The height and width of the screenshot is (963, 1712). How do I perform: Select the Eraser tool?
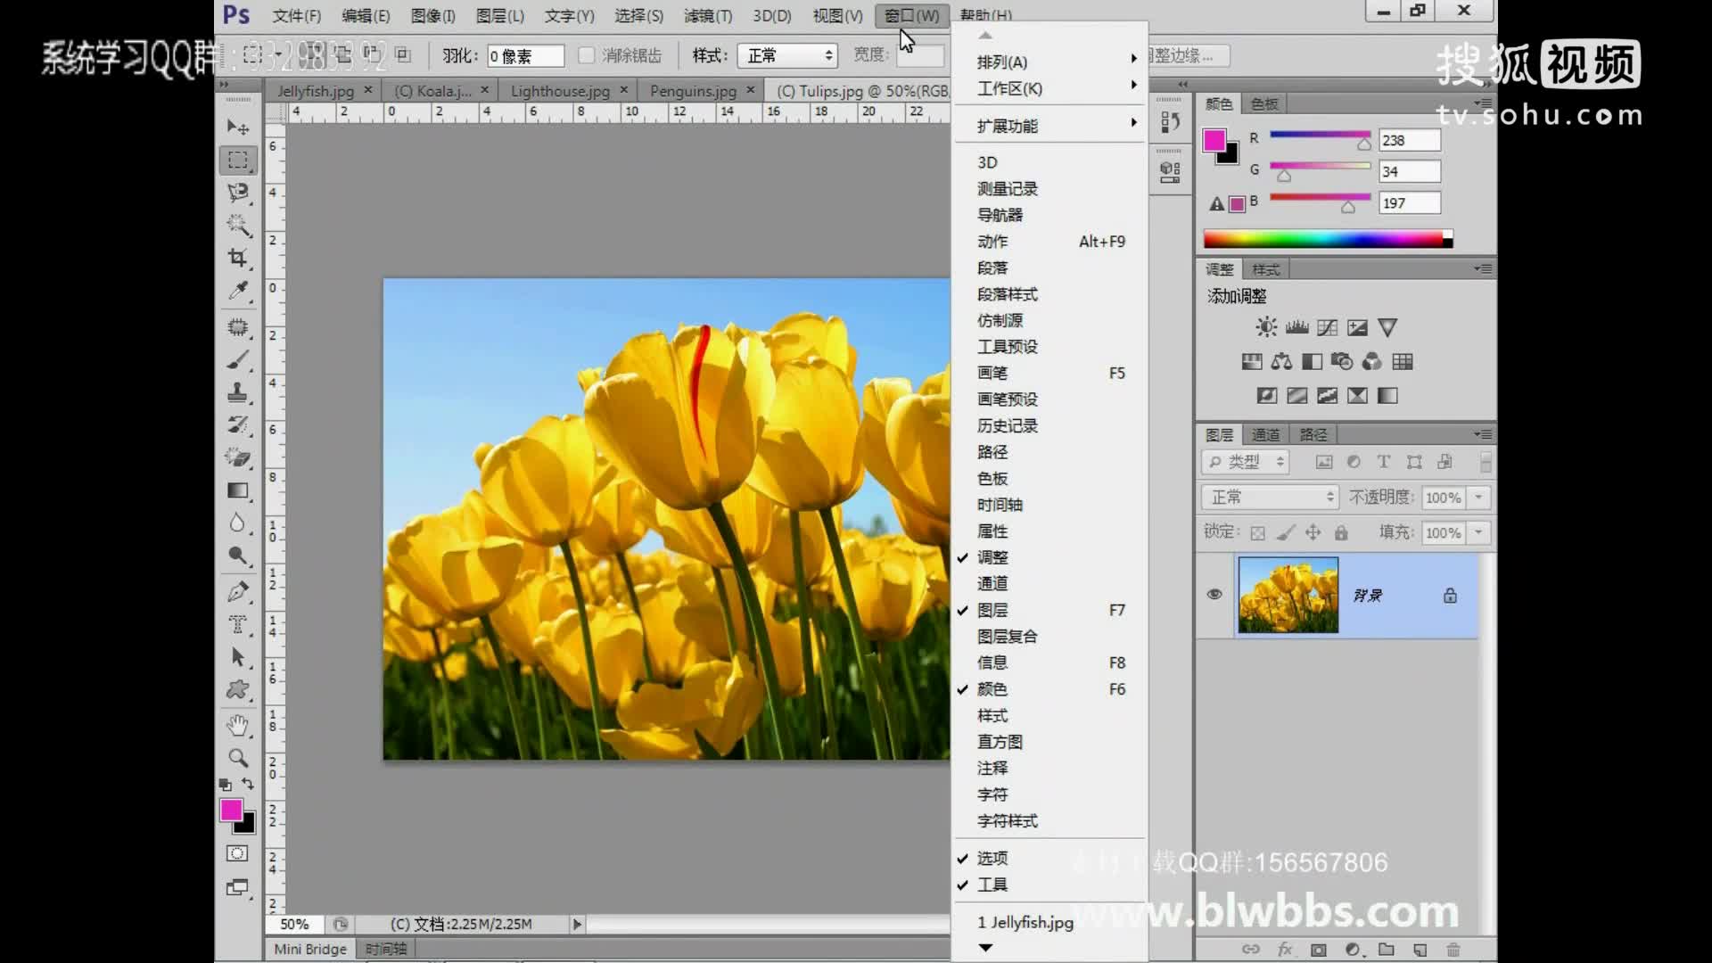coord(237,457)
